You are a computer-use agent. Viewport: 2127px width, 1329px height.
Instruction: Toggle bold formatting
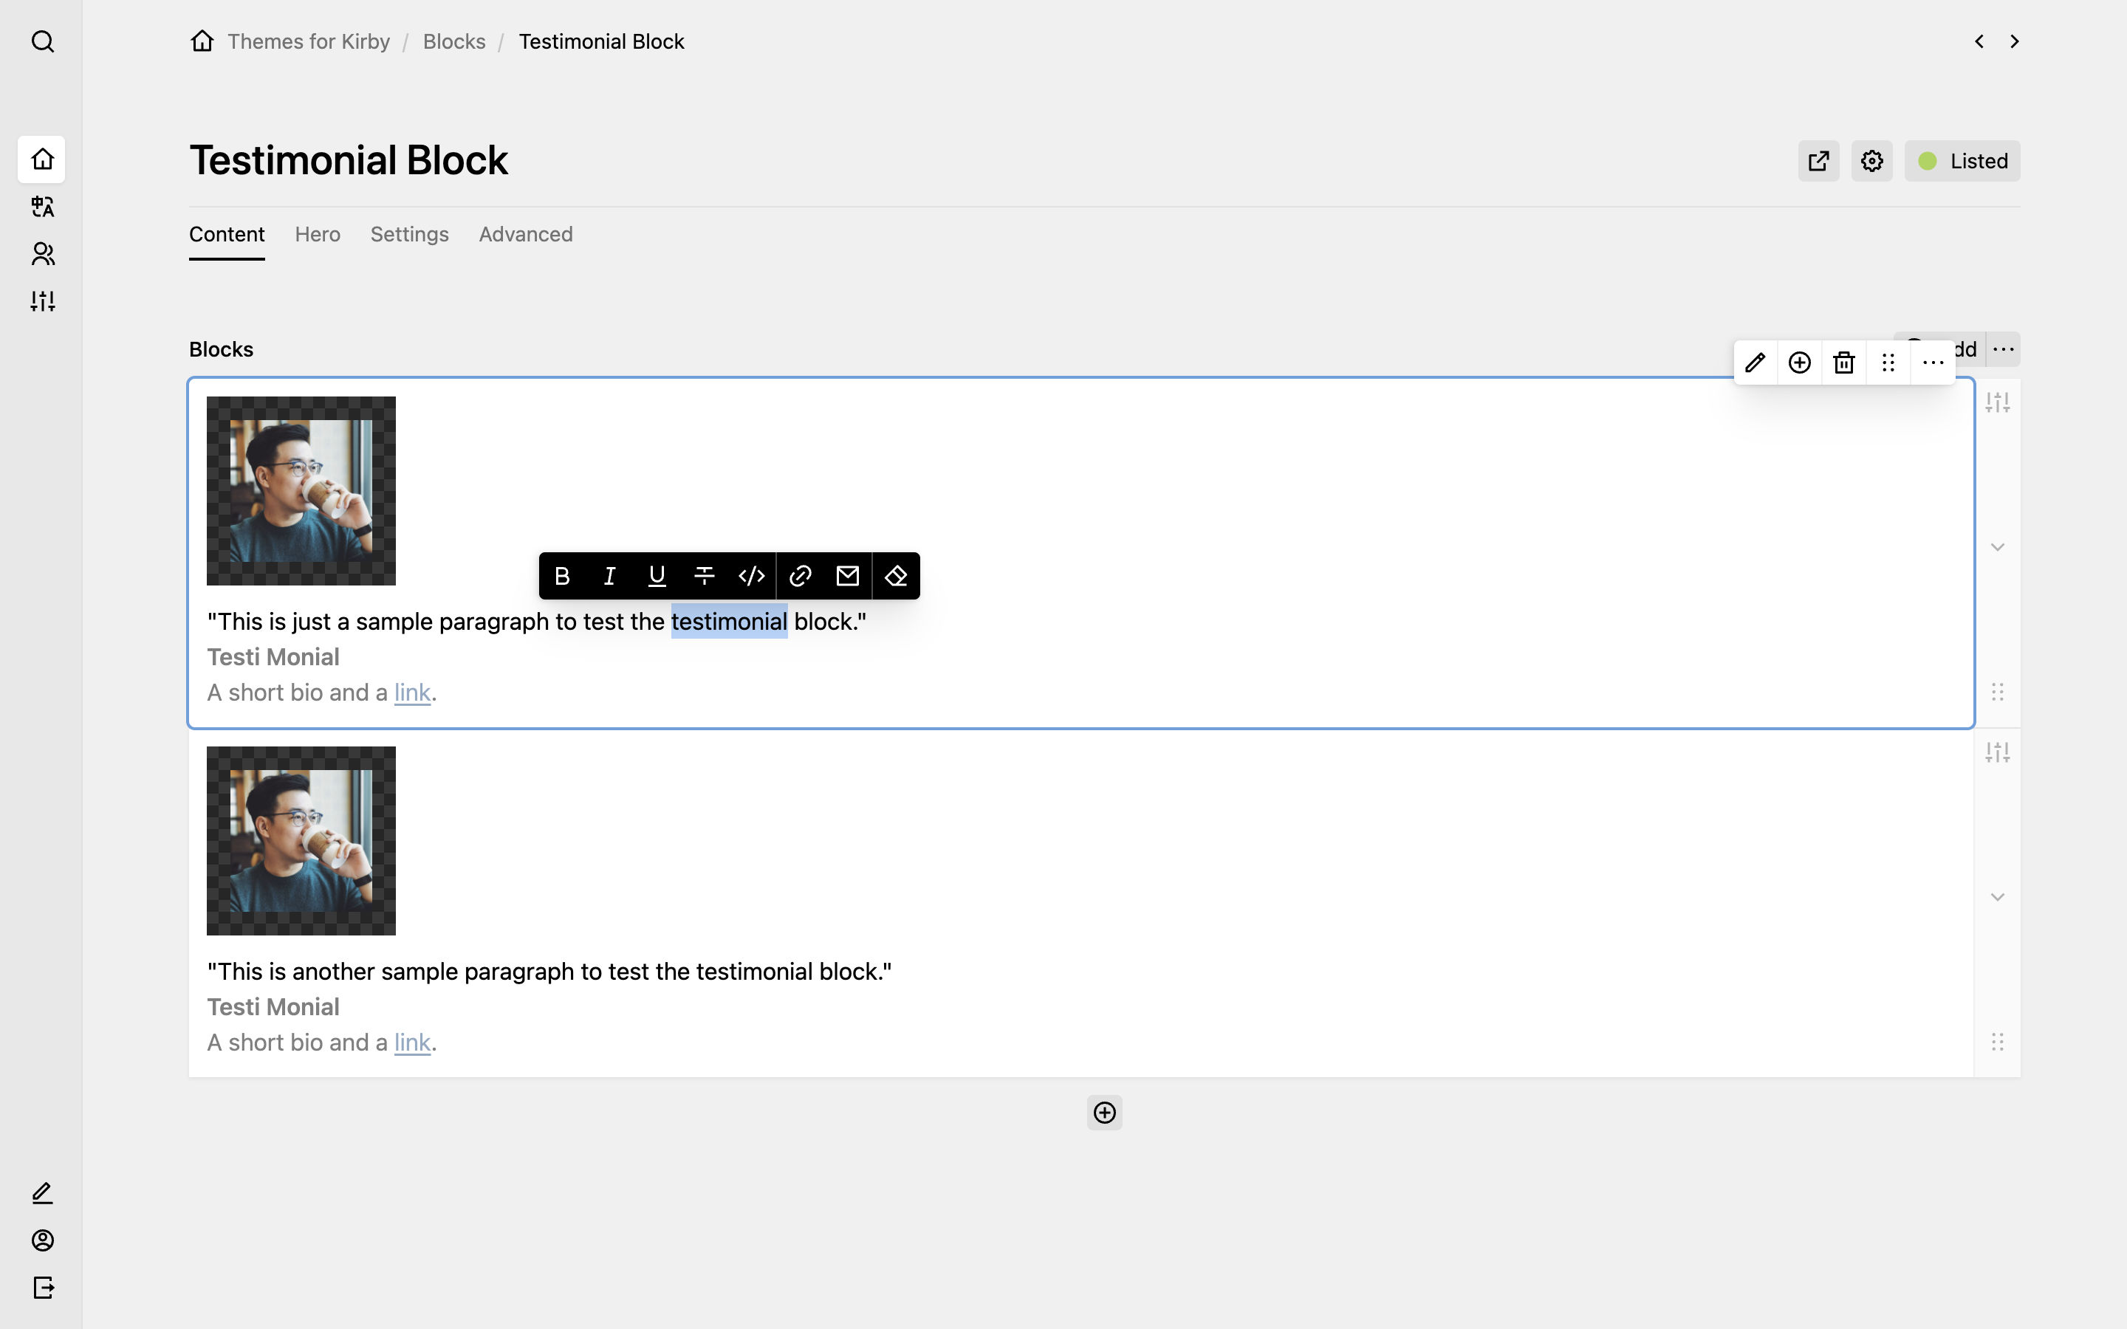(563, 576)
